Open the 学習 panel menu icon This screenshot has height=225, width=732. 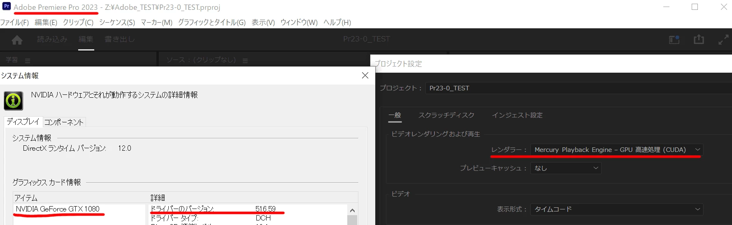click(28, 61)
